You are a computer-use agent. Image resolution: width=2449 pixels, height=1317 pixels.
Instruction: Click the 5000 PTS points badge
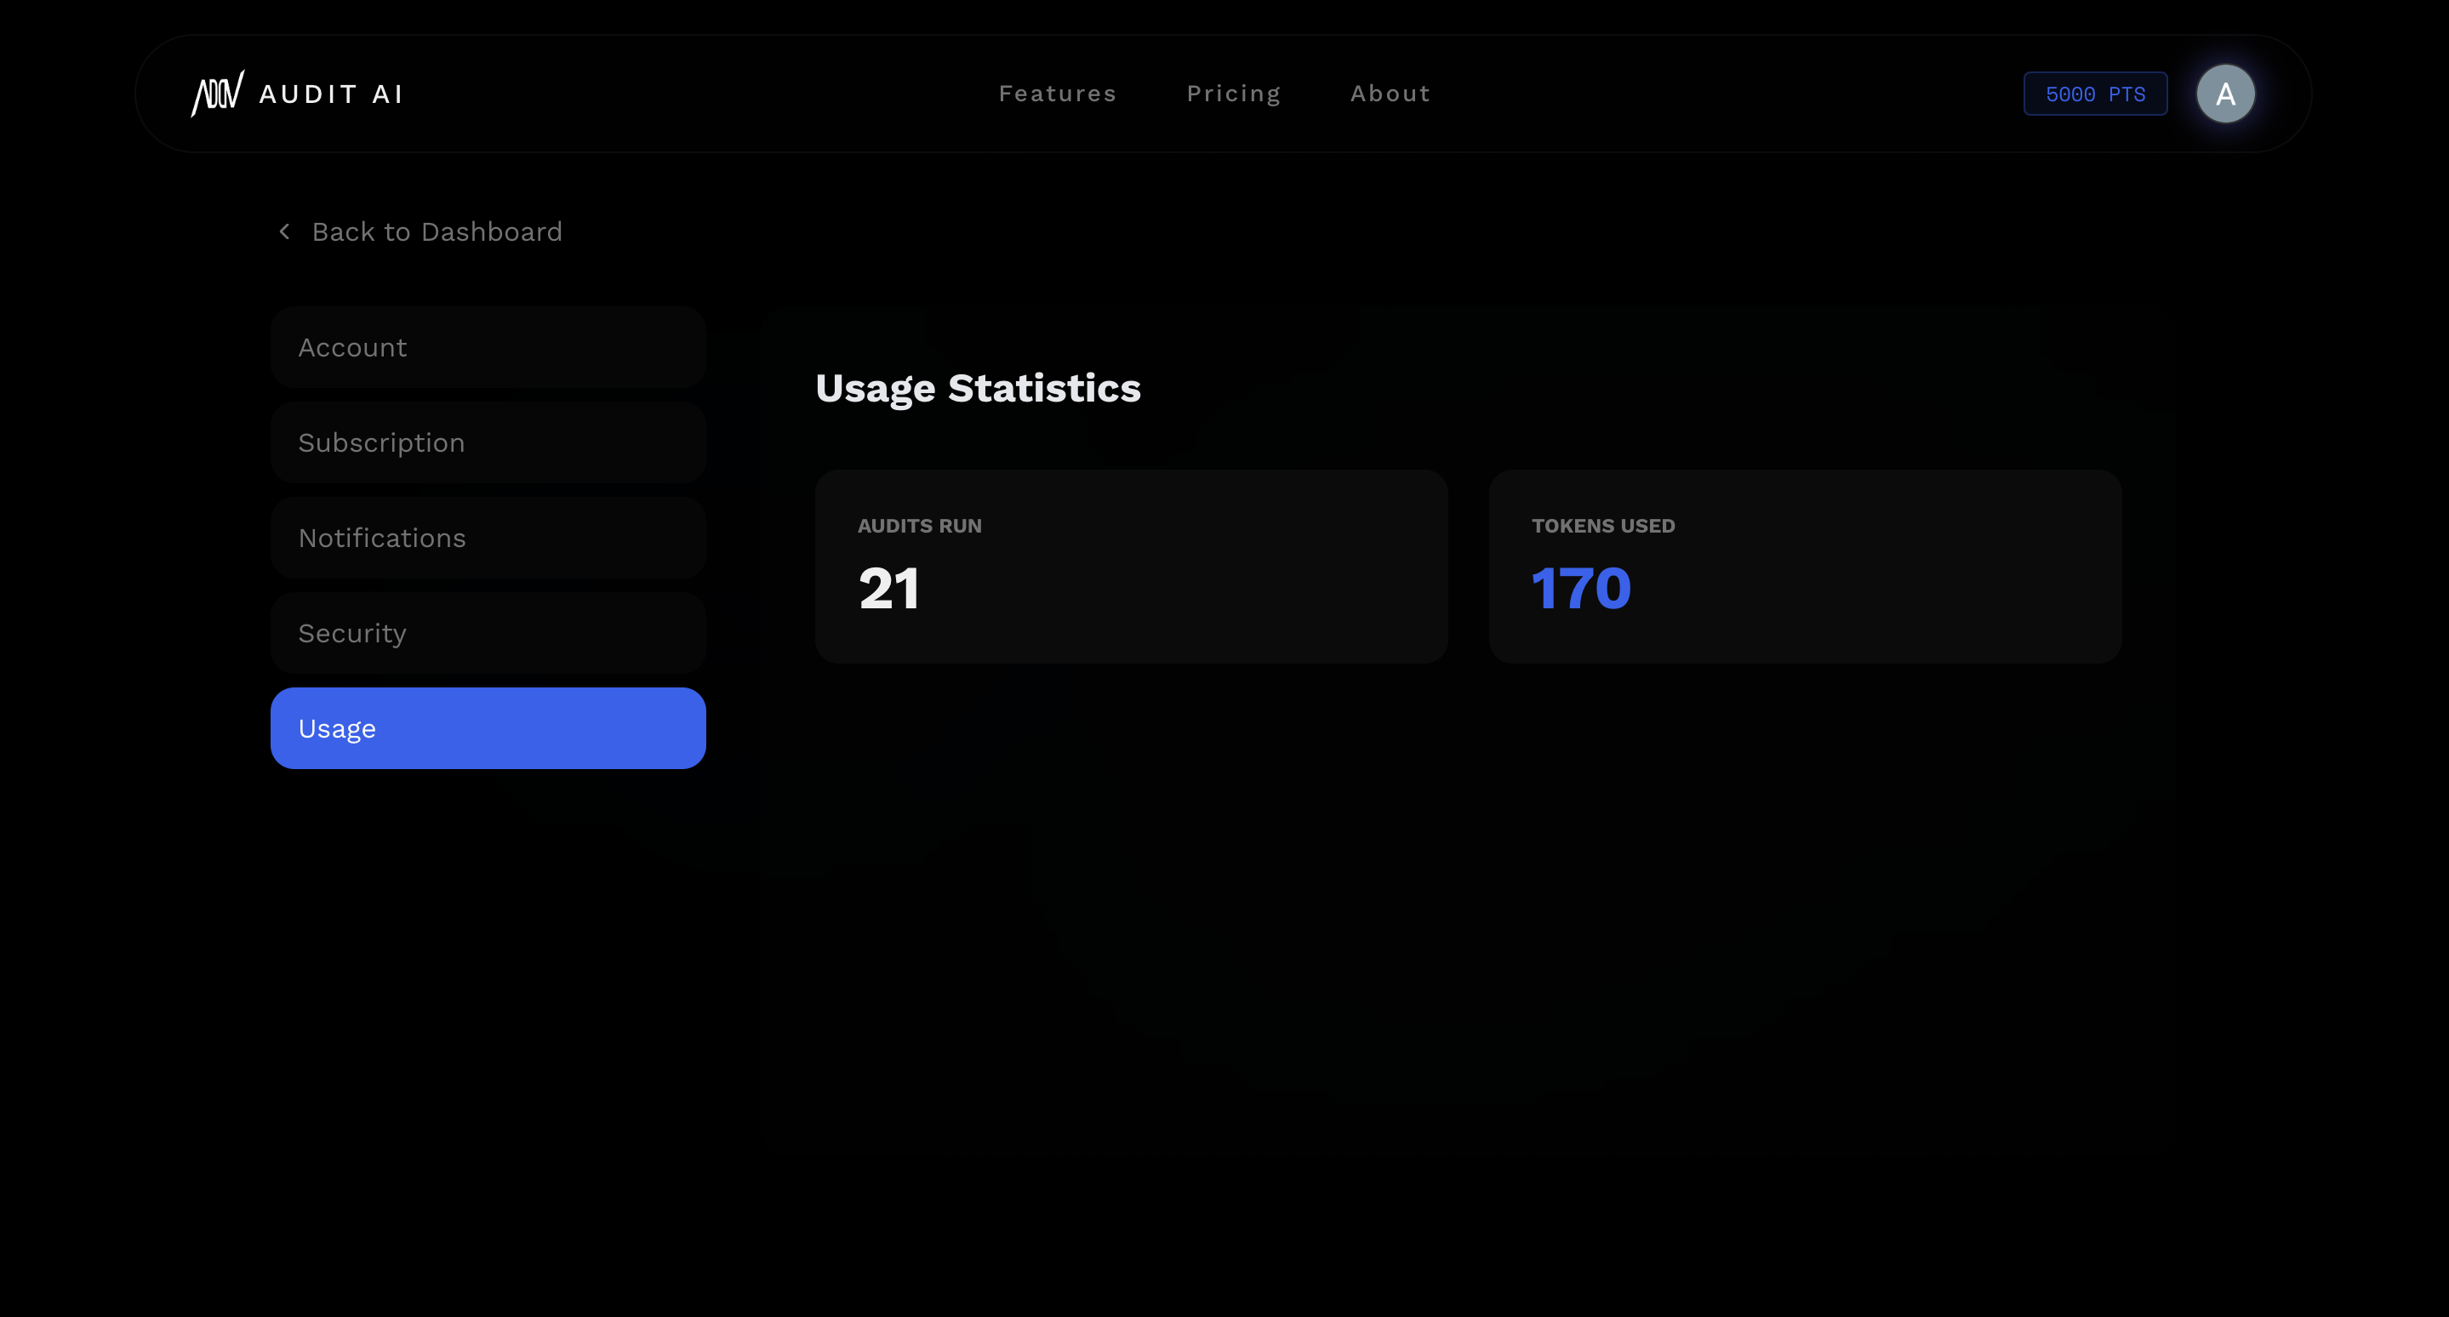[2094, 93]
